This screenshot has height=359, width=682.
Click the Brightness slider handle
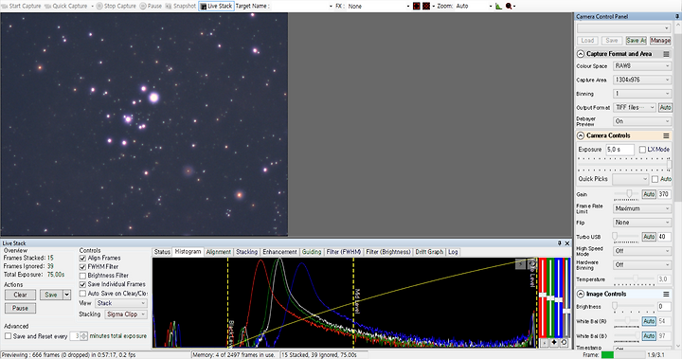615,306
